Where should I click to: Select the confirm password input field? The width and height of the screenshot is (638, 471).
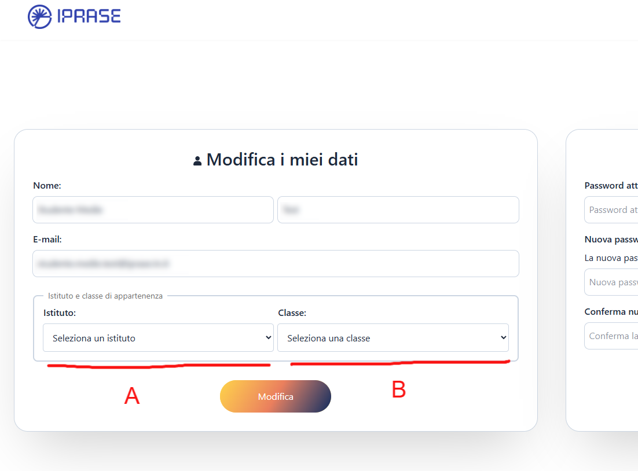click(611, 336)
